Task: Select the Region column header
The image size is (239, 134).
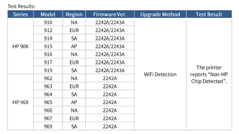Action: click(x=74, y=14)
